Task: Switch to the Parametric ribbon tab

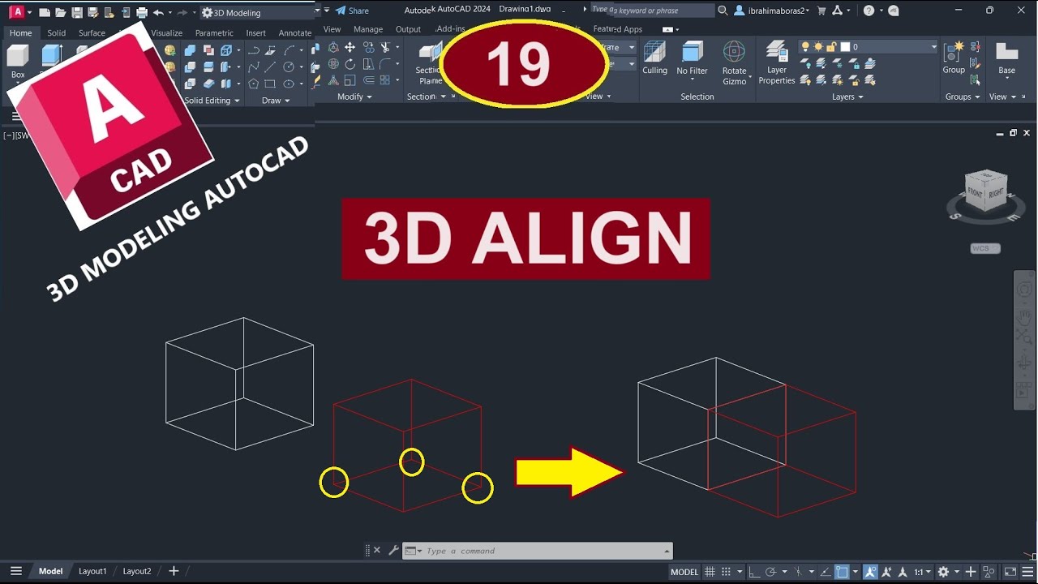Action: click(214, 33)
